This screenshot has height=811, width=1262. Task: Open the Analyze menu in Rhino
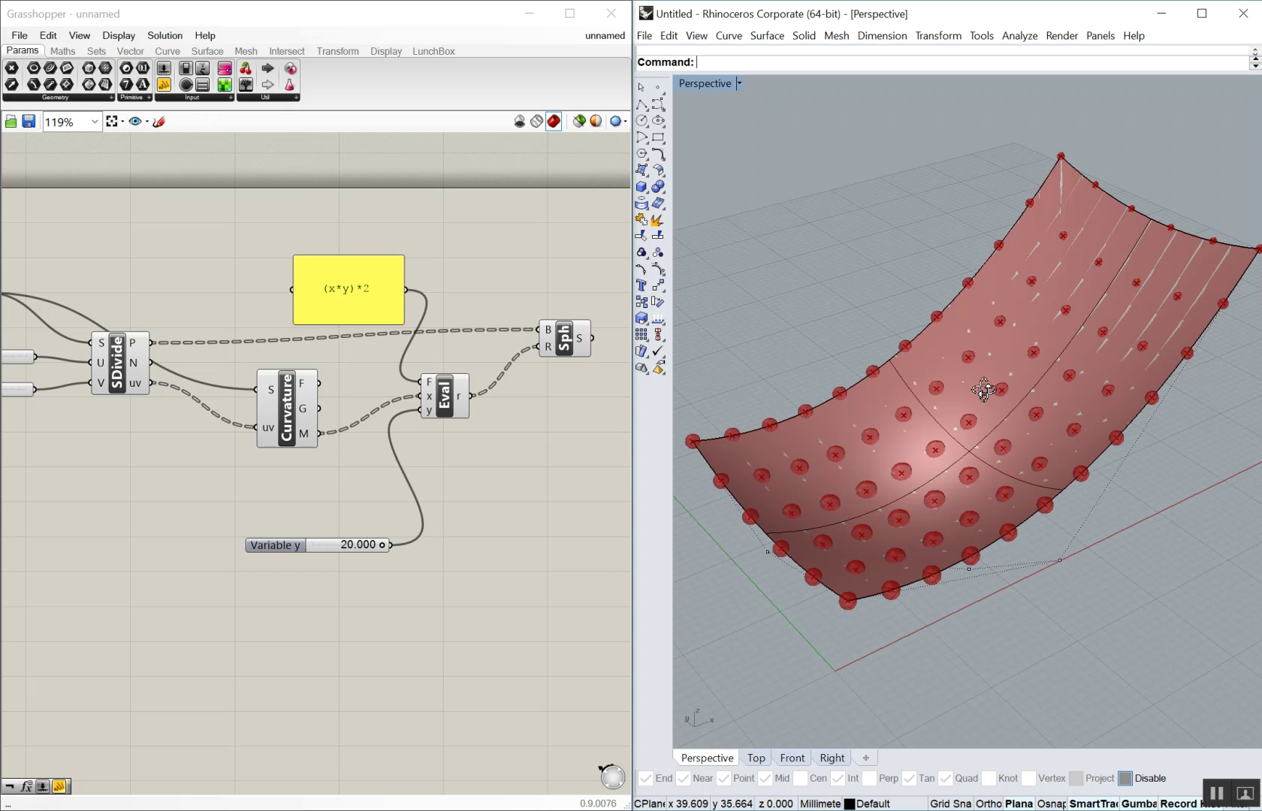pyautogui.click(x=1019, y=35)
